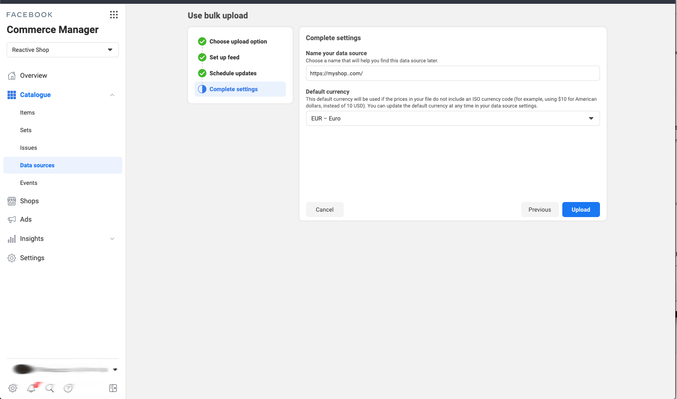
Task: Go to Schedule updates step
Action: tap(233, 73)
